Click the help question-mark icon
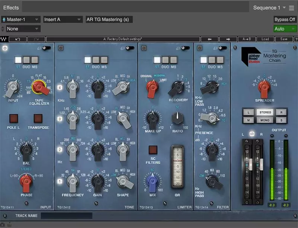Viewport: 298px width, 228px height. pyautogui.click(x=296, y=39)
